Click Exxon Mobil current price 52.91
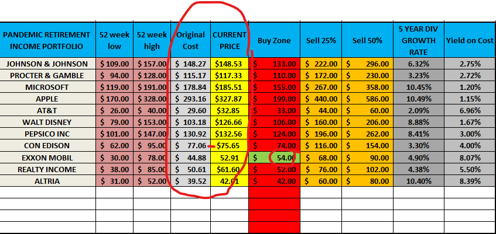Viewport: 496px width, 234px height. pyautogui.click(x=230, y=158)
